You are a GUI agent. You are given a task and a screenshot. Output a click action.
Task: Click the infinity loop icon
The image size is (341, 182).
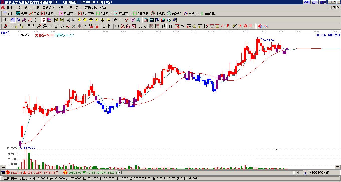point(266,26)
